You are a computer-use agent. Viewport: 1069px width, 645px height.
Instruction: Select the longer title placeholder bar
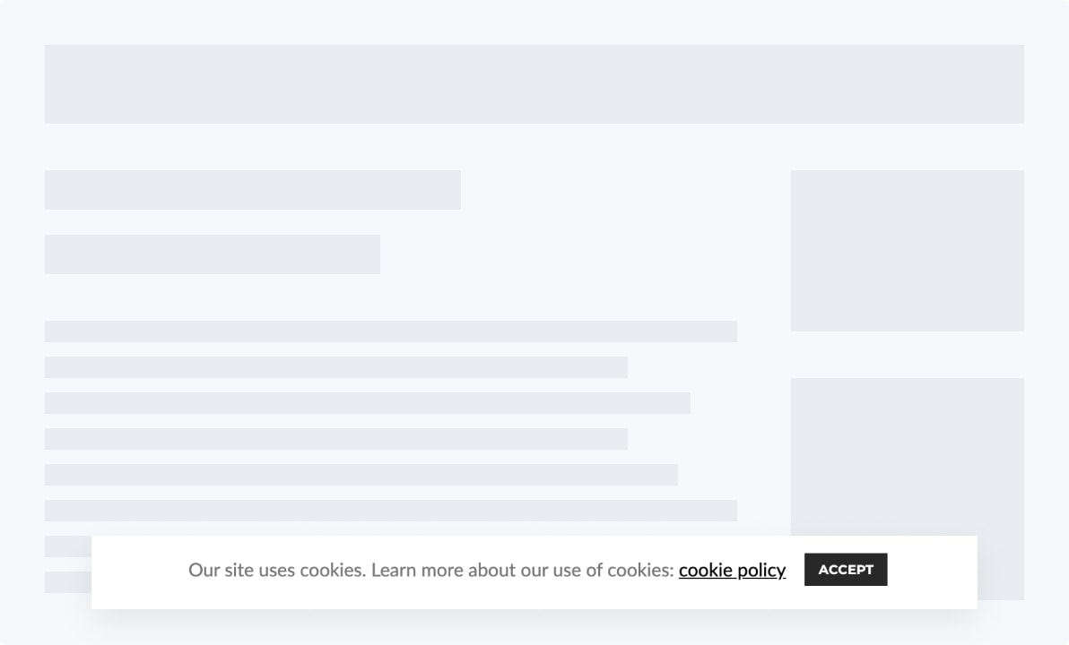(252, 190)
